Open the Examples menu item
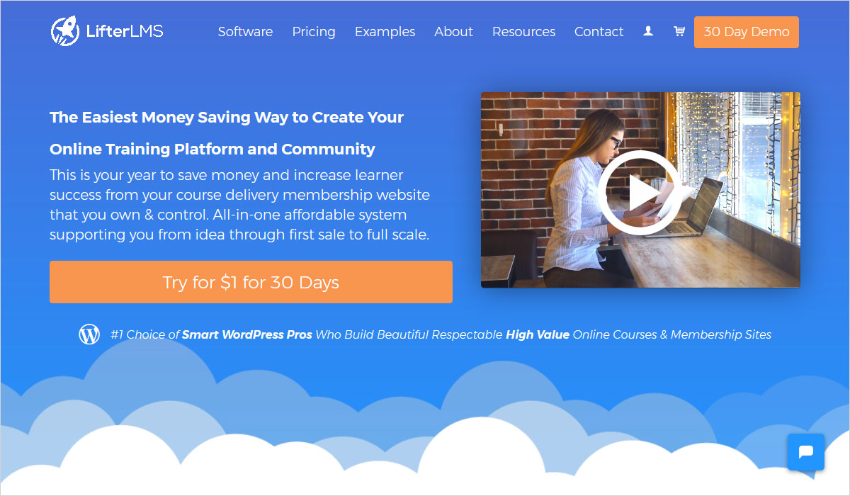Image resolution: width=850 pixels, height=496 pixels. 385,32
